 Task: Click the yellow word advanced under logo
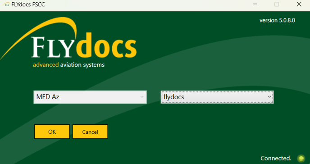(x=46, y=65)
